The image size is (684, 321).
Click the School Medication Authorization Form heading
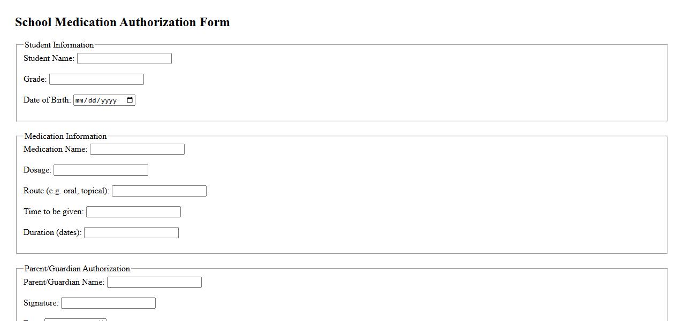[122, 22]
